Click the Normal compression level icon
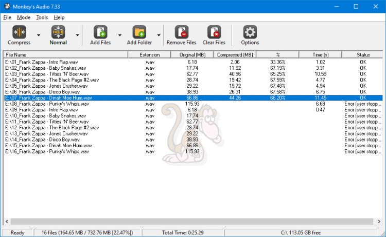Viewport: 386px width, 237px height. 58,32
